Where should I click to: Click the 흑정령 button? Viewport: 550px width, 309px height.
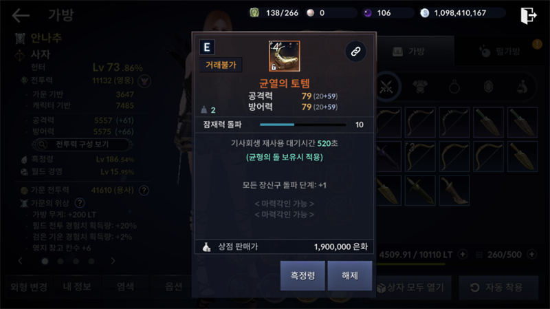point(302,276)
